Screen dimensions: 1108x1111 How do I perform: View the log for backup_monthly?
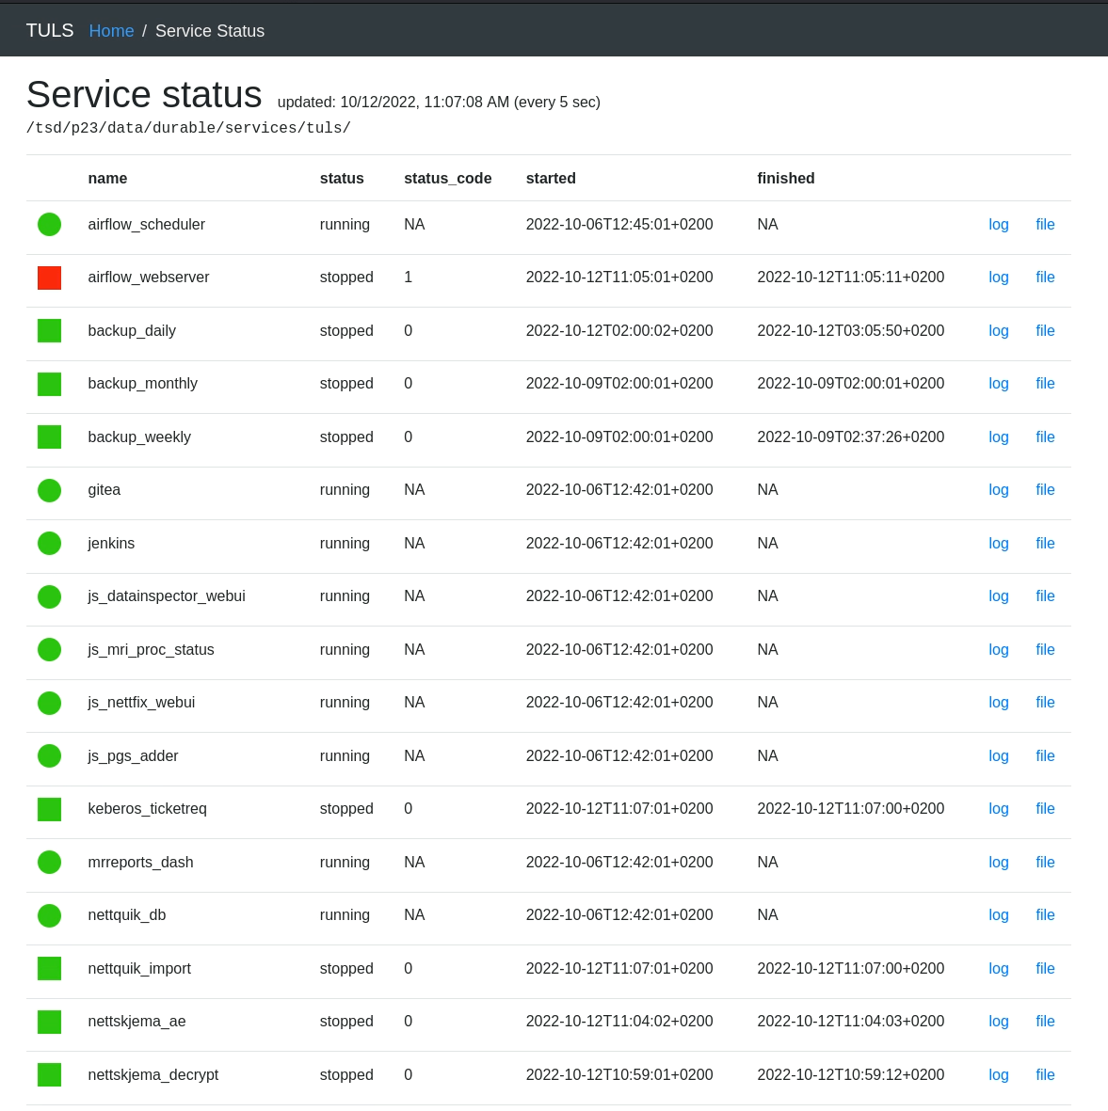(x=998, y=384)
